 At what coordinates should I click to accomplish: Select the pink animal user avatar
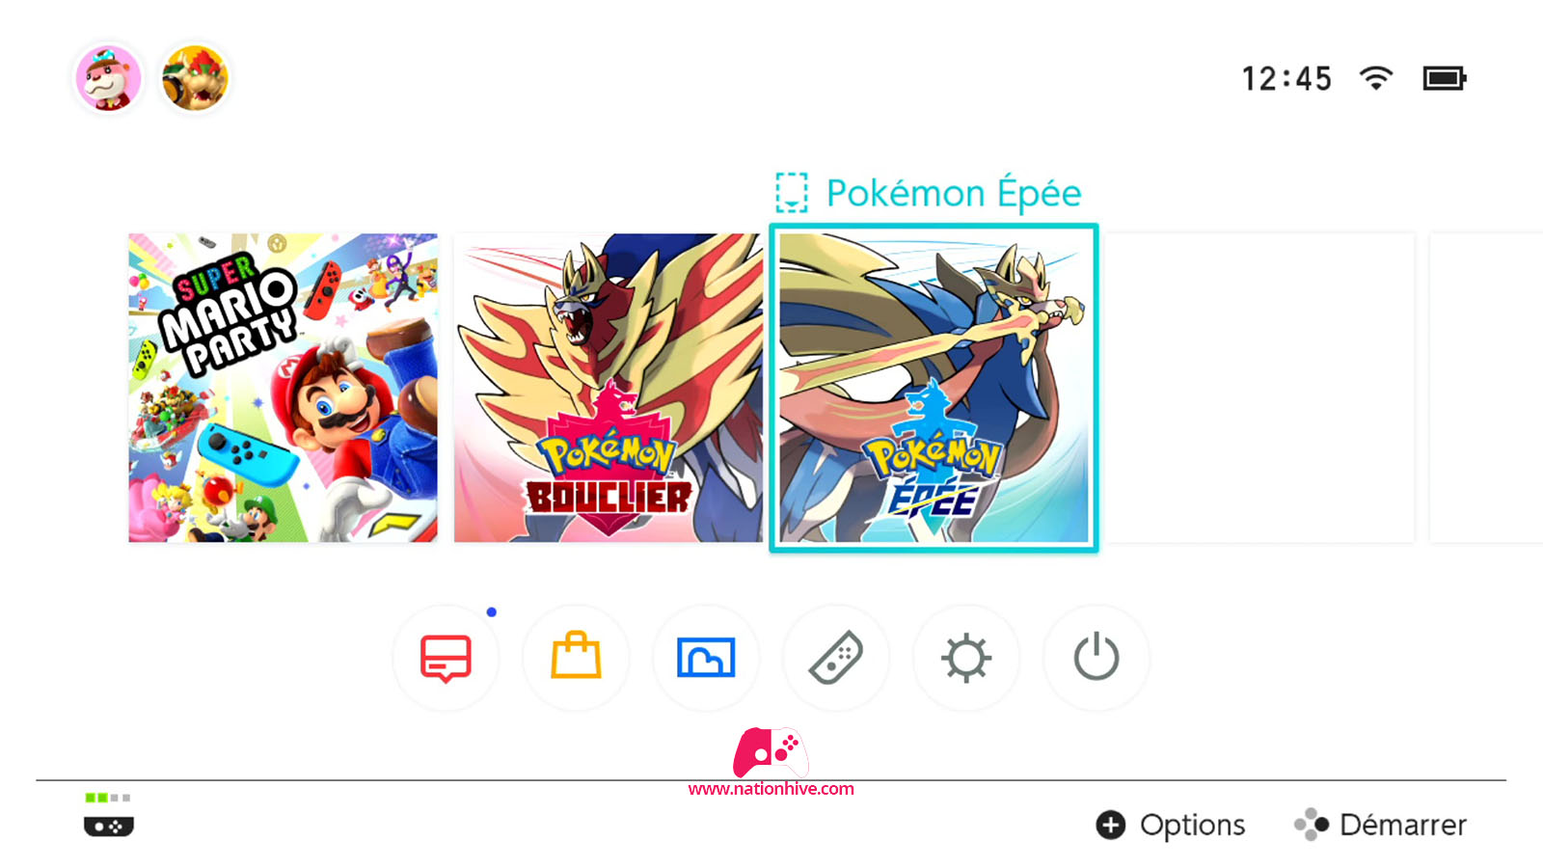pos(109,78)
